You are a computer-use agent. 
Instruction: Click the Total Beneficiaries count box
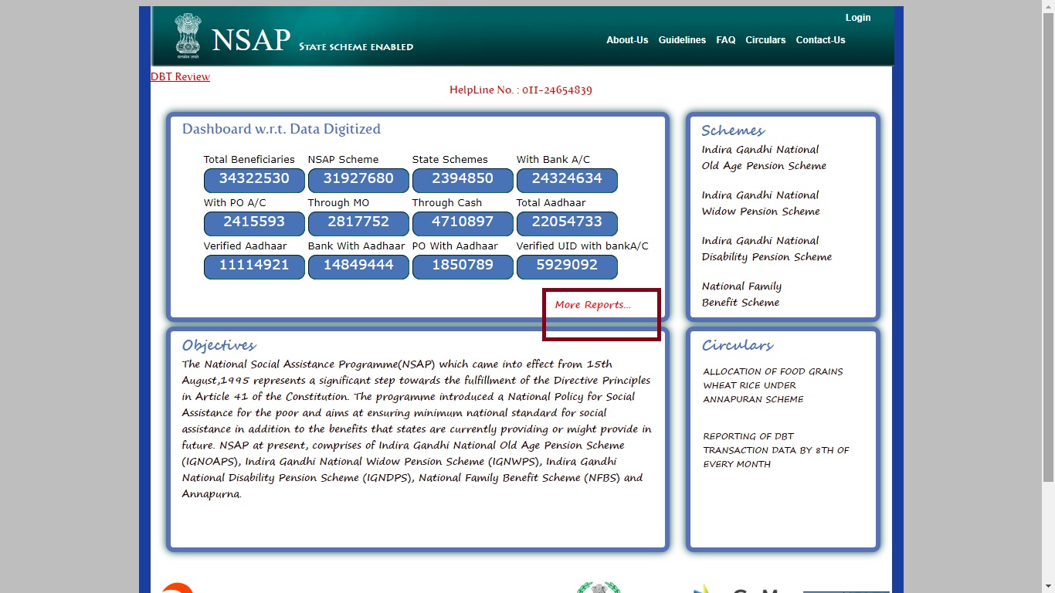coord(253,180)
